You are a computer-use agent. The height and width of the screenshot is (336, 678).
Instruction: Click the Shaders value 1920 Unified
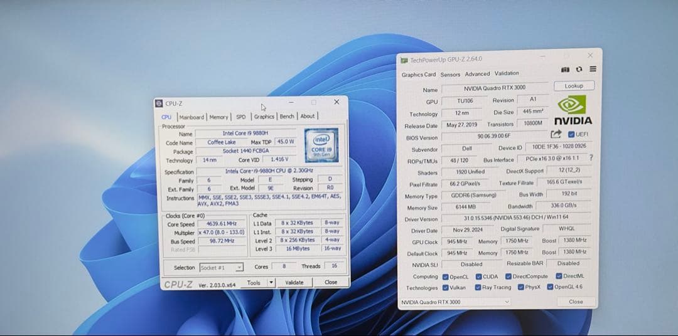click(x=470, y=172)
